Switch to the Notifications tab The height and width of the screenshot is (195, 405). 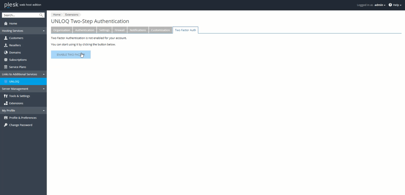[x=138, y=30]
